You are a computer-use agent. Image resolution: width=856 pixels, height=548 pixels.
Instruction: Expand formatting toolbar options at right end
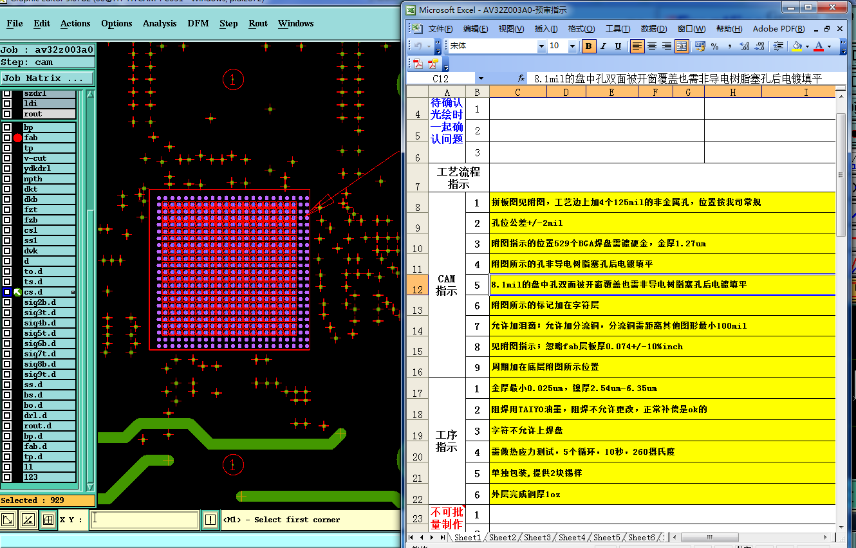[x=844, y=46]
